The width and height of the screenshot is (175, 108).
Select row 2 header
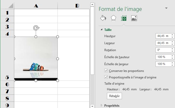click(7, 19)
